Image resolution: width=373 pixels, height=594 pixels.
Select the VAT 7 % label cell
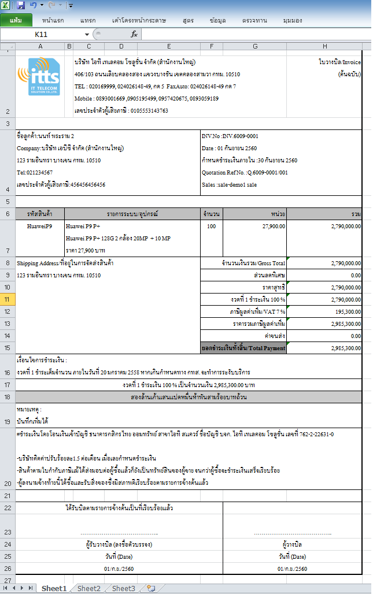[x=243, y=311]
